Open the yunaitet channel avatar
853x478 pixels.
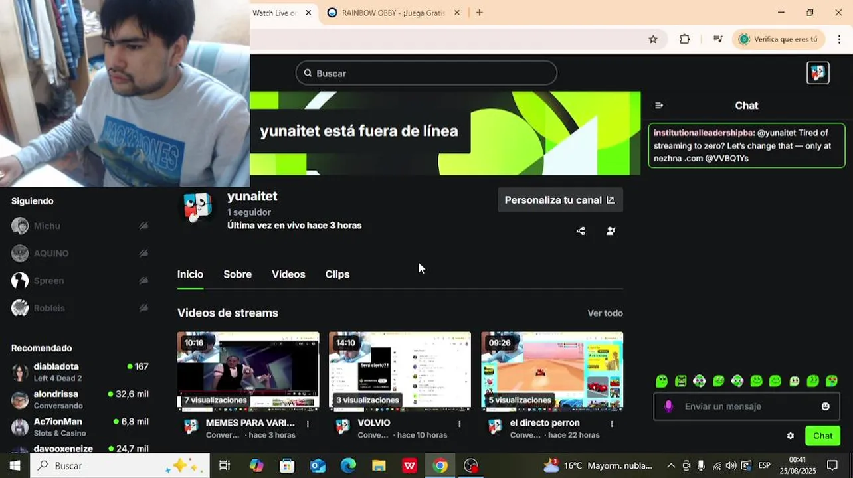[x=197, y=208]
